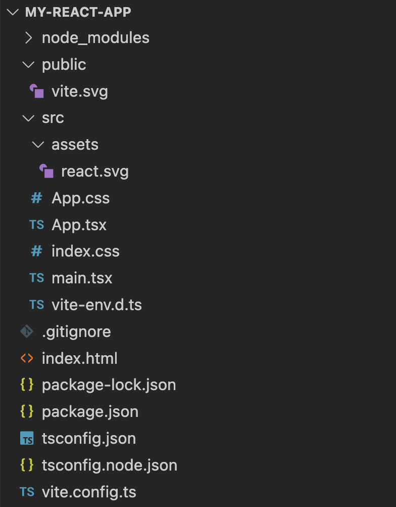
Task: Click the yellow braces icon for package-lock.json
Action: pos(27,385)
